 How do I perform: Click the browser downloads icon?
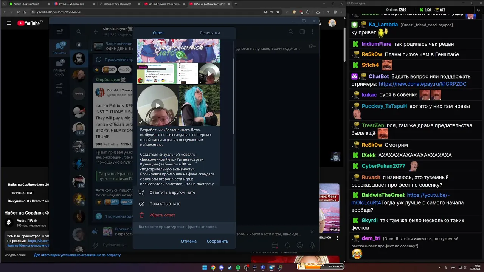[x=318, y=12]
